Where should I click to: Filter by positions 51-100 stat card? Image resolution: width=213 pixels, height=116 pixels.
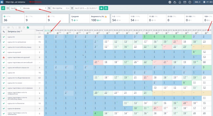pos(194,18)
